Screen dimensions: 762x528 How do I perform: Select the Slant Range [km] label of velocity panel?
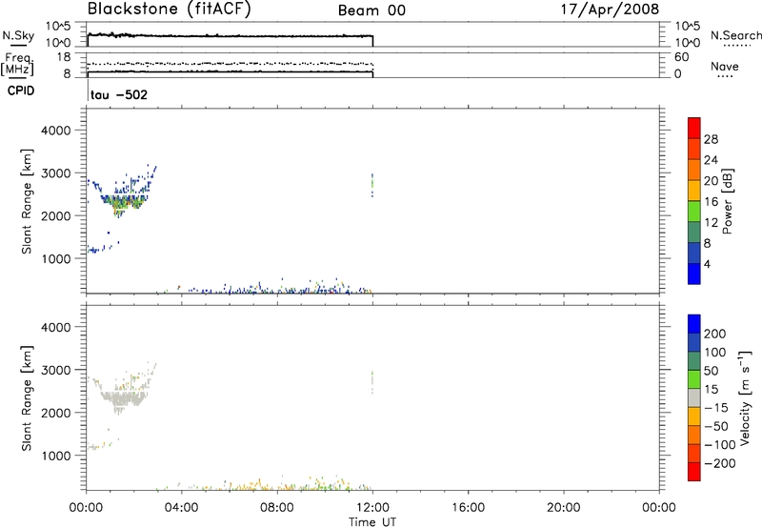click(27, 397)
